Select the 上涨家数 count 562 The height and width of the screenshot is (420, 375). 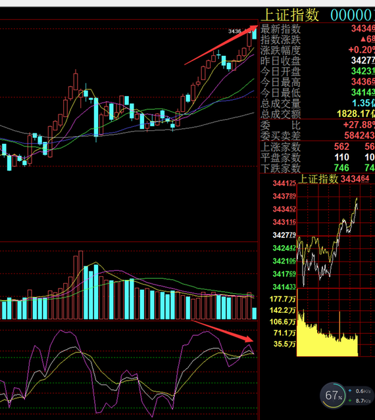(x=341, y=147)
